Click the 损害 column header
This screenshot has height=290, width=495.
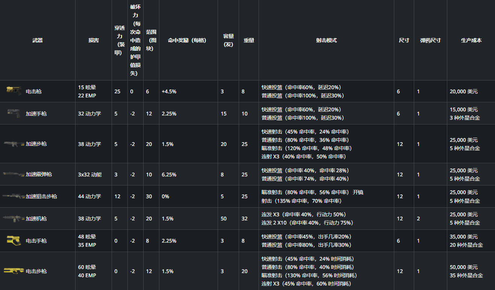pos(94,40)
